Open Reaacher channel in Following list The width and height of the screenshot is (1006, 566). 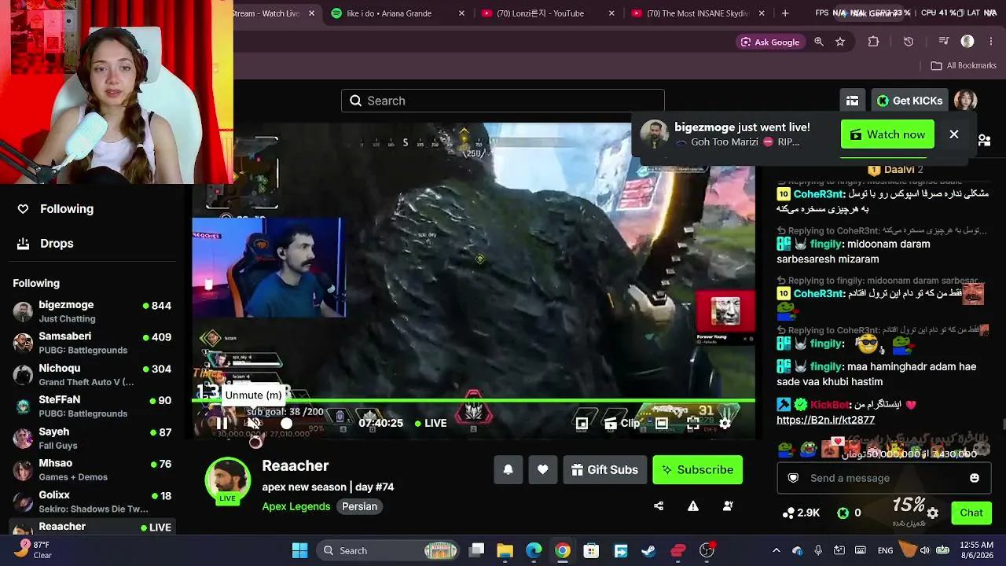point(93,527)
